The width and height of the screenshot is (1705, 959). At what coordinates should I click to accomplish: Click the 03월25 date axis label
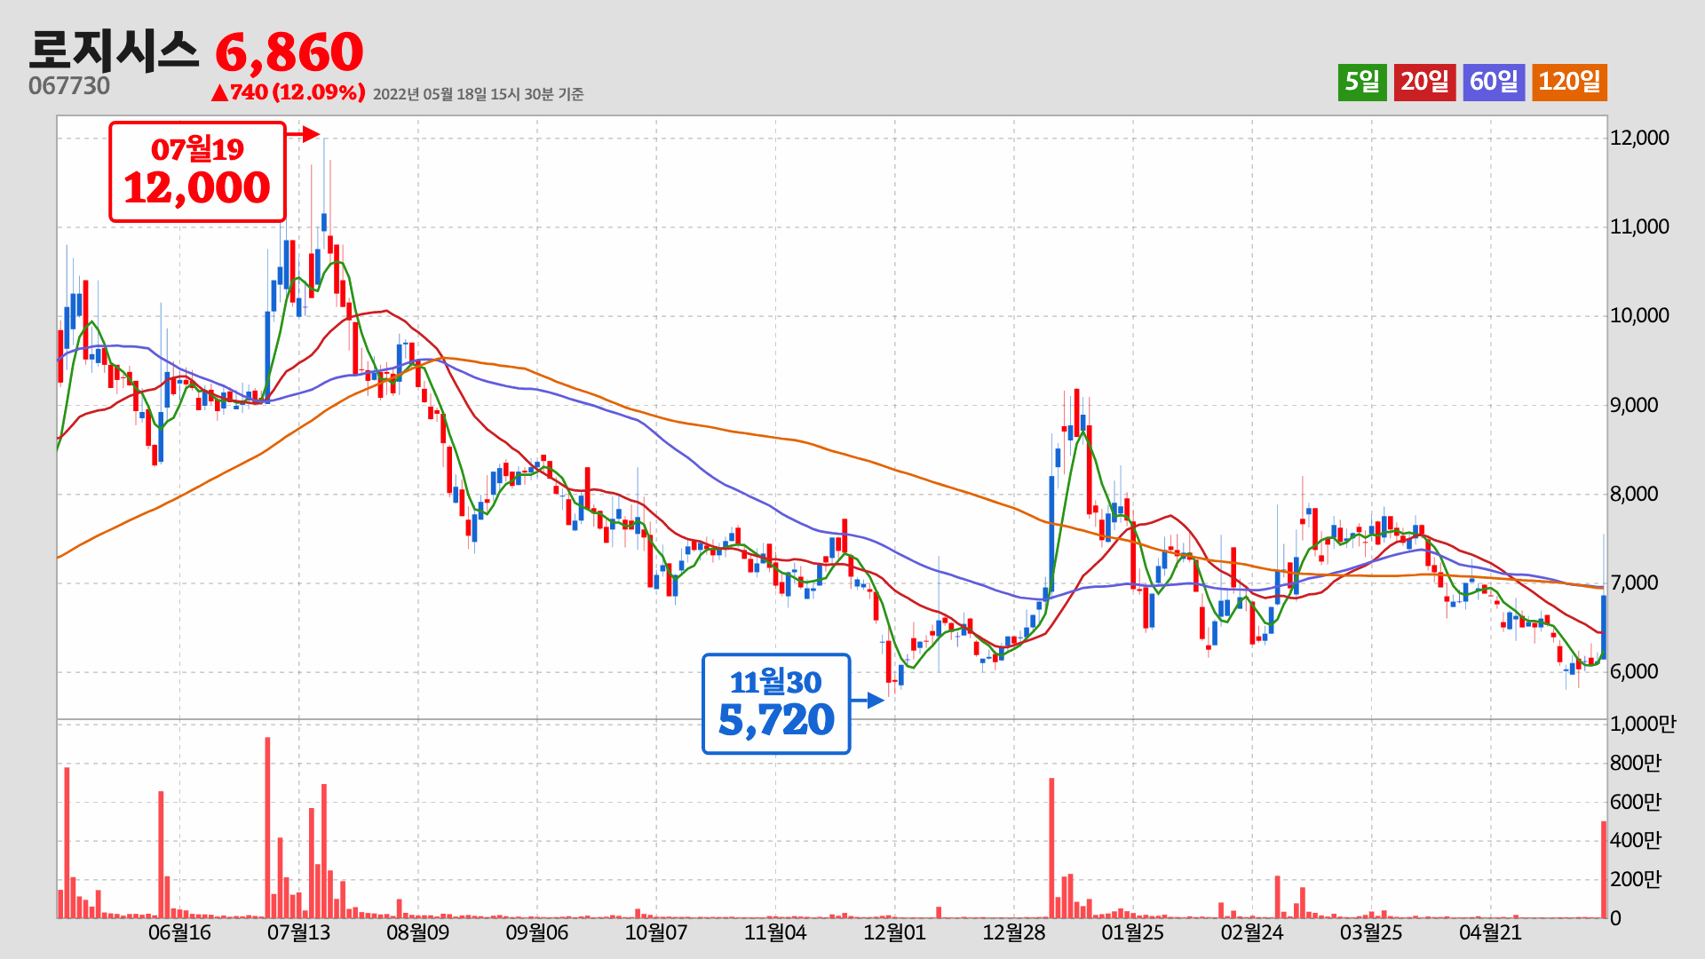coord(1371,932)
